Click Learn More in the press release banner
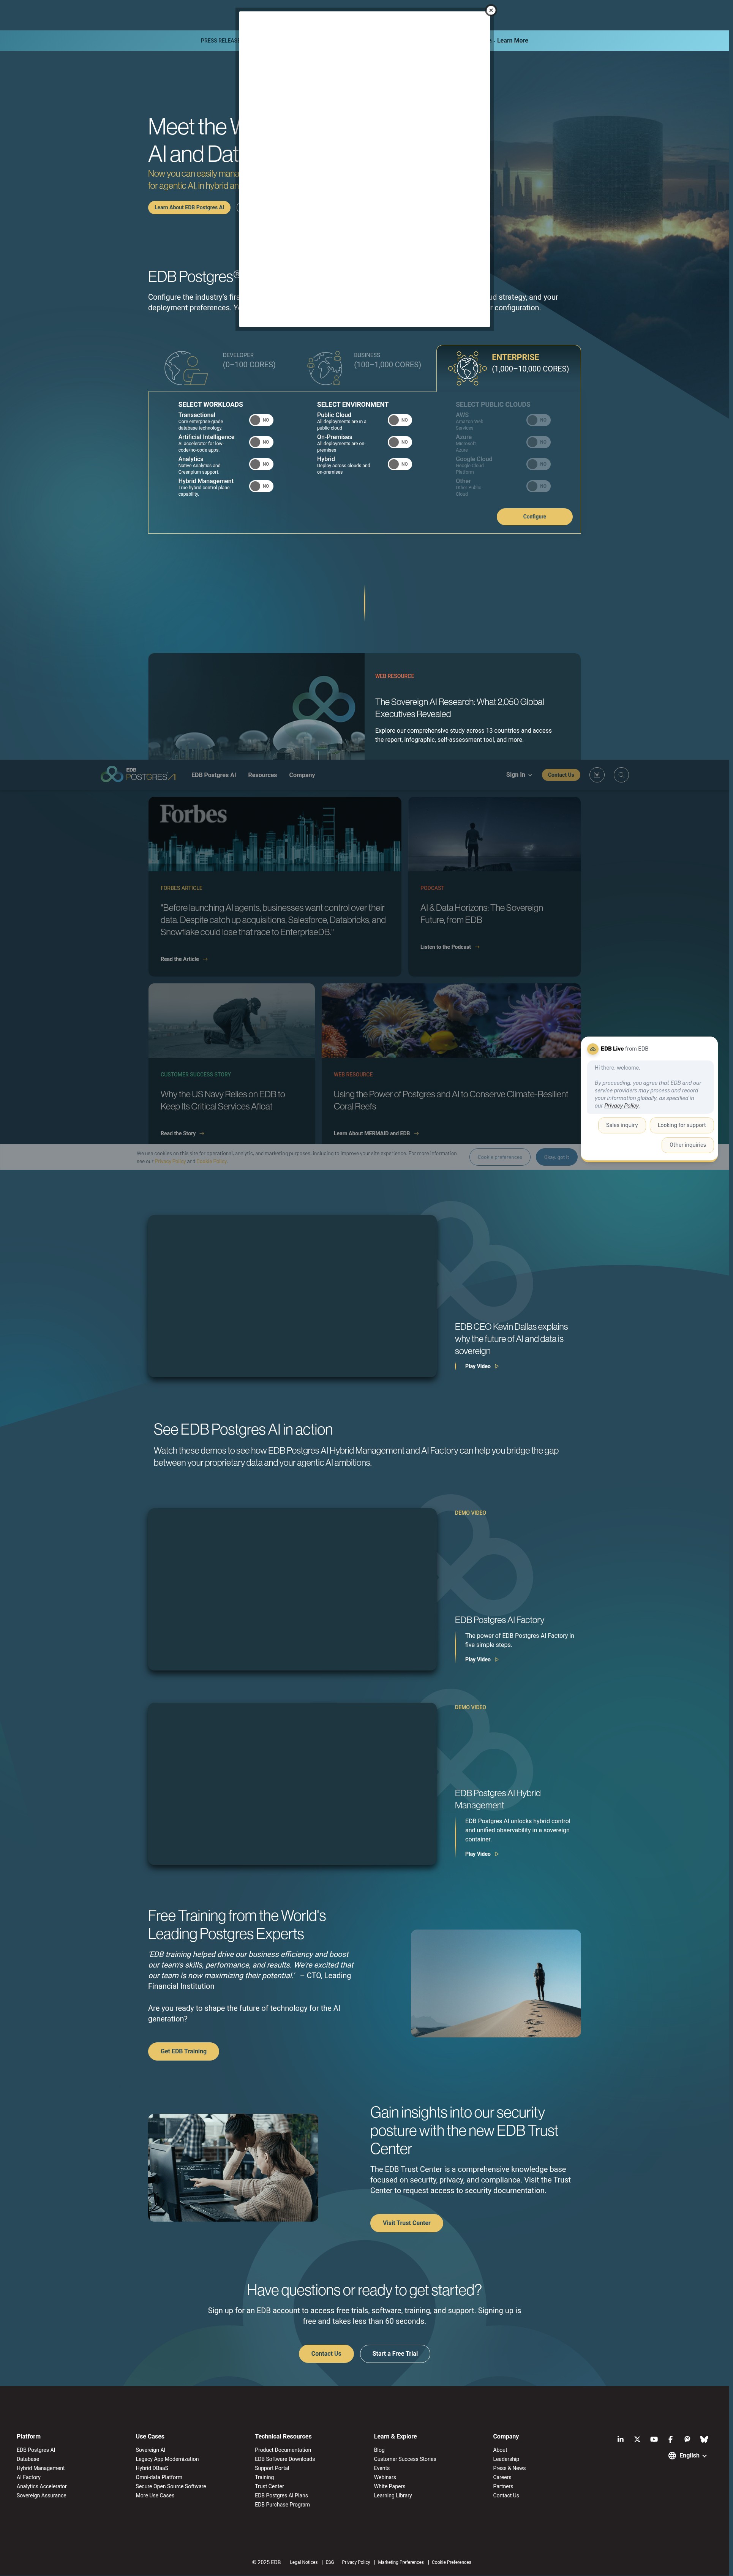Image resolution: width=733 pixels, height=2576 pixels. 513,41
